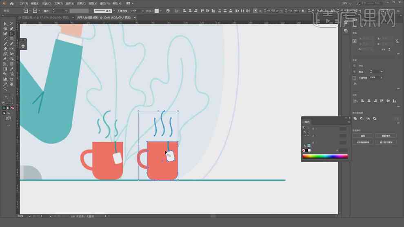Open the fx effects icon in Appearance
The width and height of the screenshot is (404, 227).
[x=355, y=84]
